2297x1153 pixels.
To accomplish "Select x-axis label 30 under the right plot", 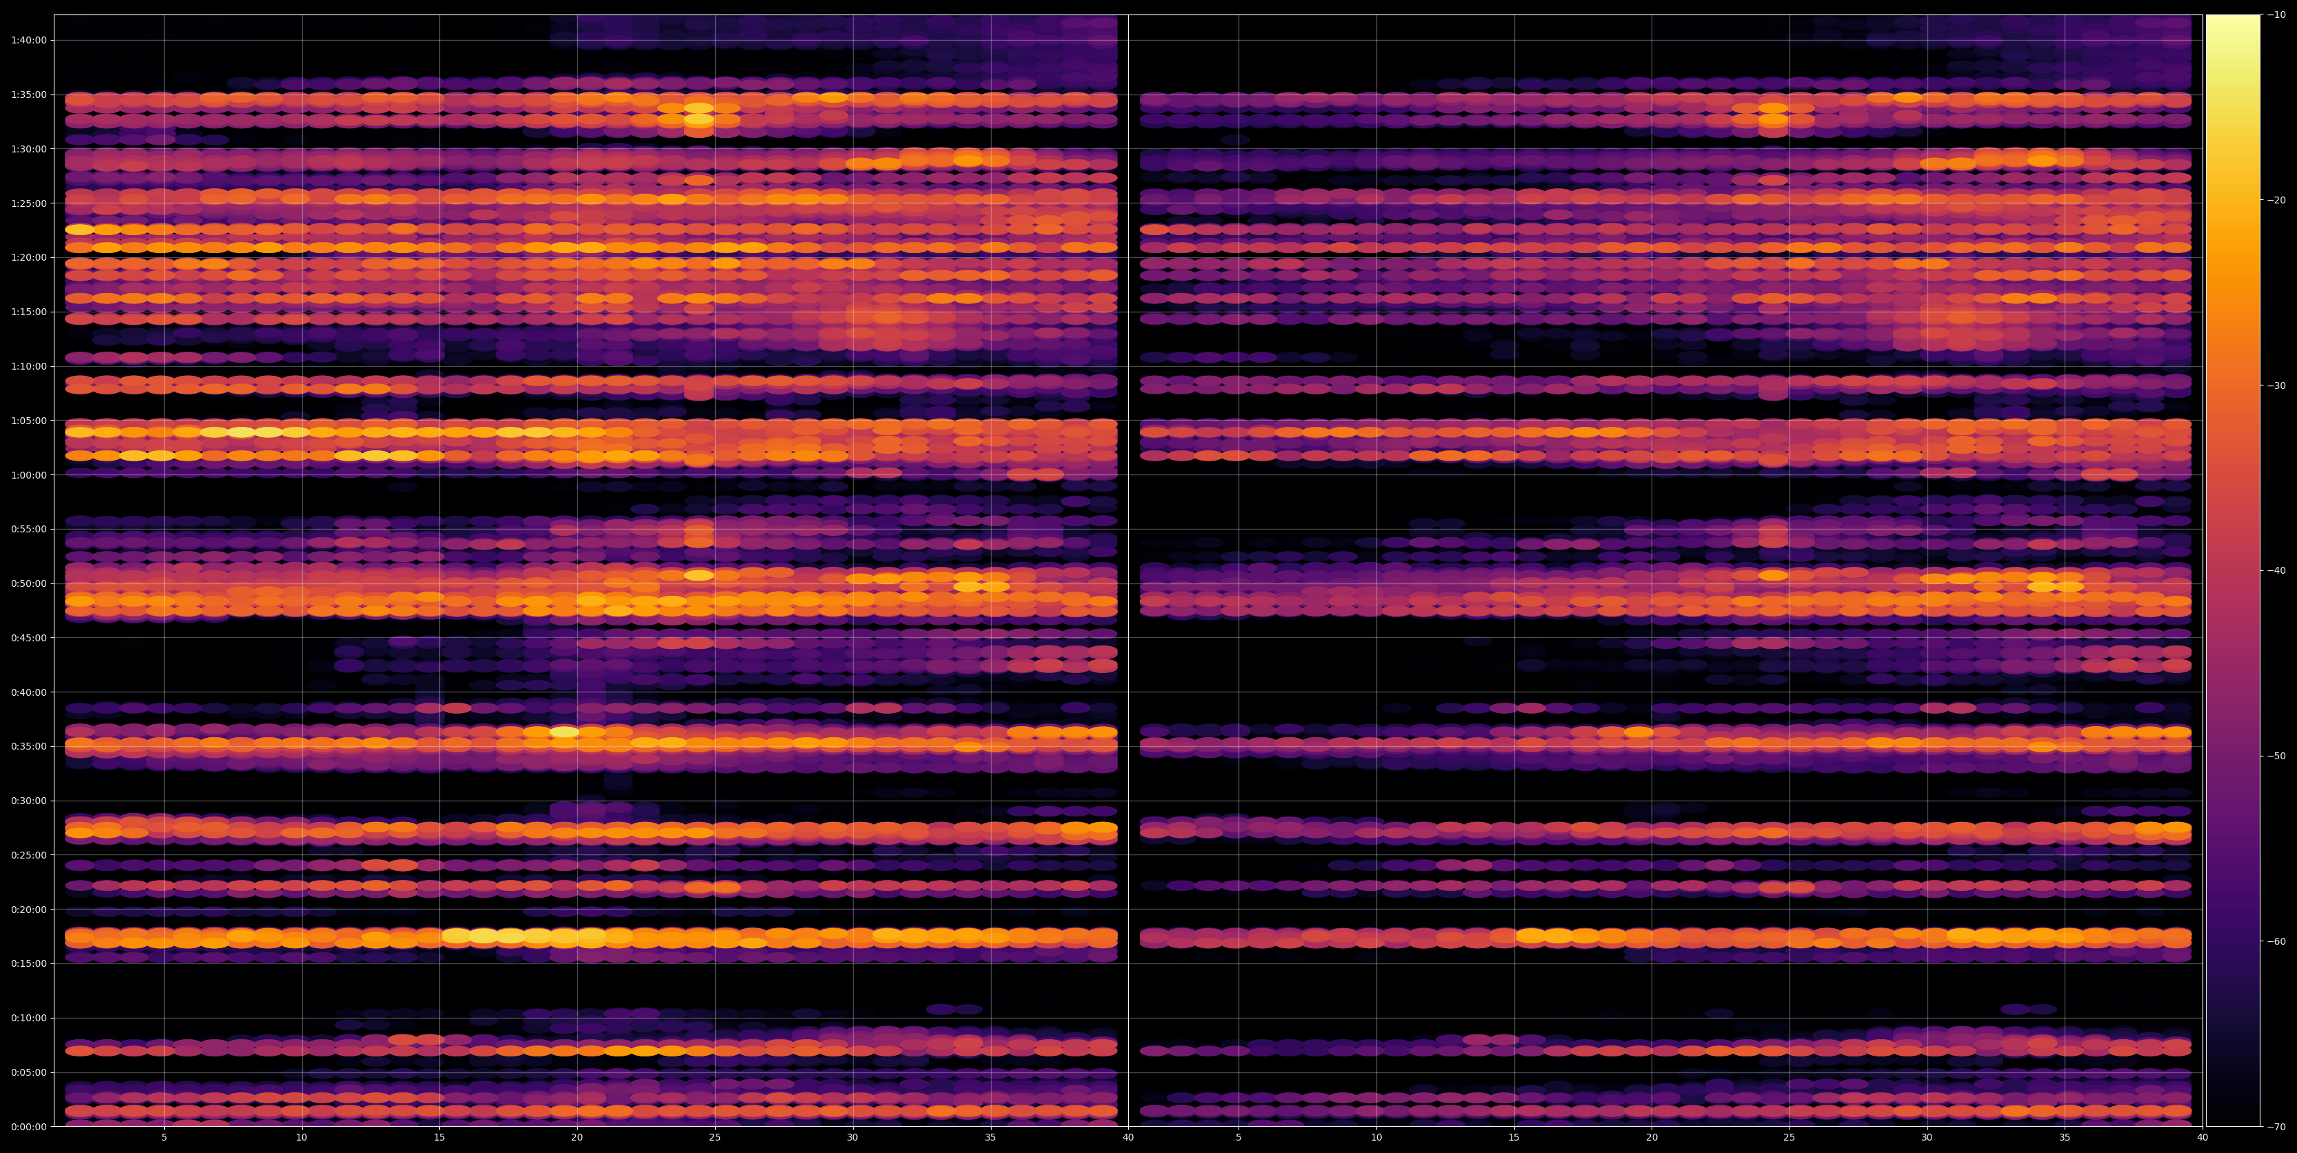I will 1927,1137.
